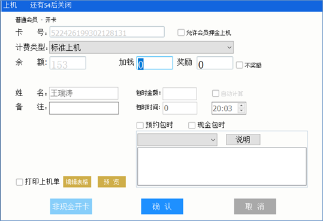Screen dimensions: 323x221
Task: Confirm with the 确认 button
Action: 162,207
